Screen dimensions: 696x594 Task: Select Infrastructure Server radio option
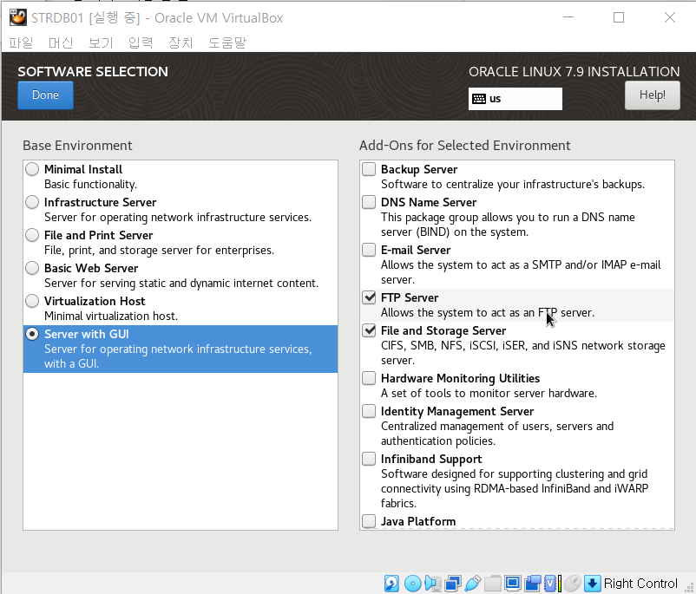(x=32, y=202)
